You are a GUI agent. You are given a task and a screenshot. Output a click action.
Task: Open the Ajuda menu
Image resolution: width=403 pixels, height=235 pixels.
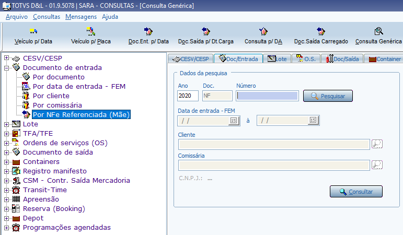(110, 17)
